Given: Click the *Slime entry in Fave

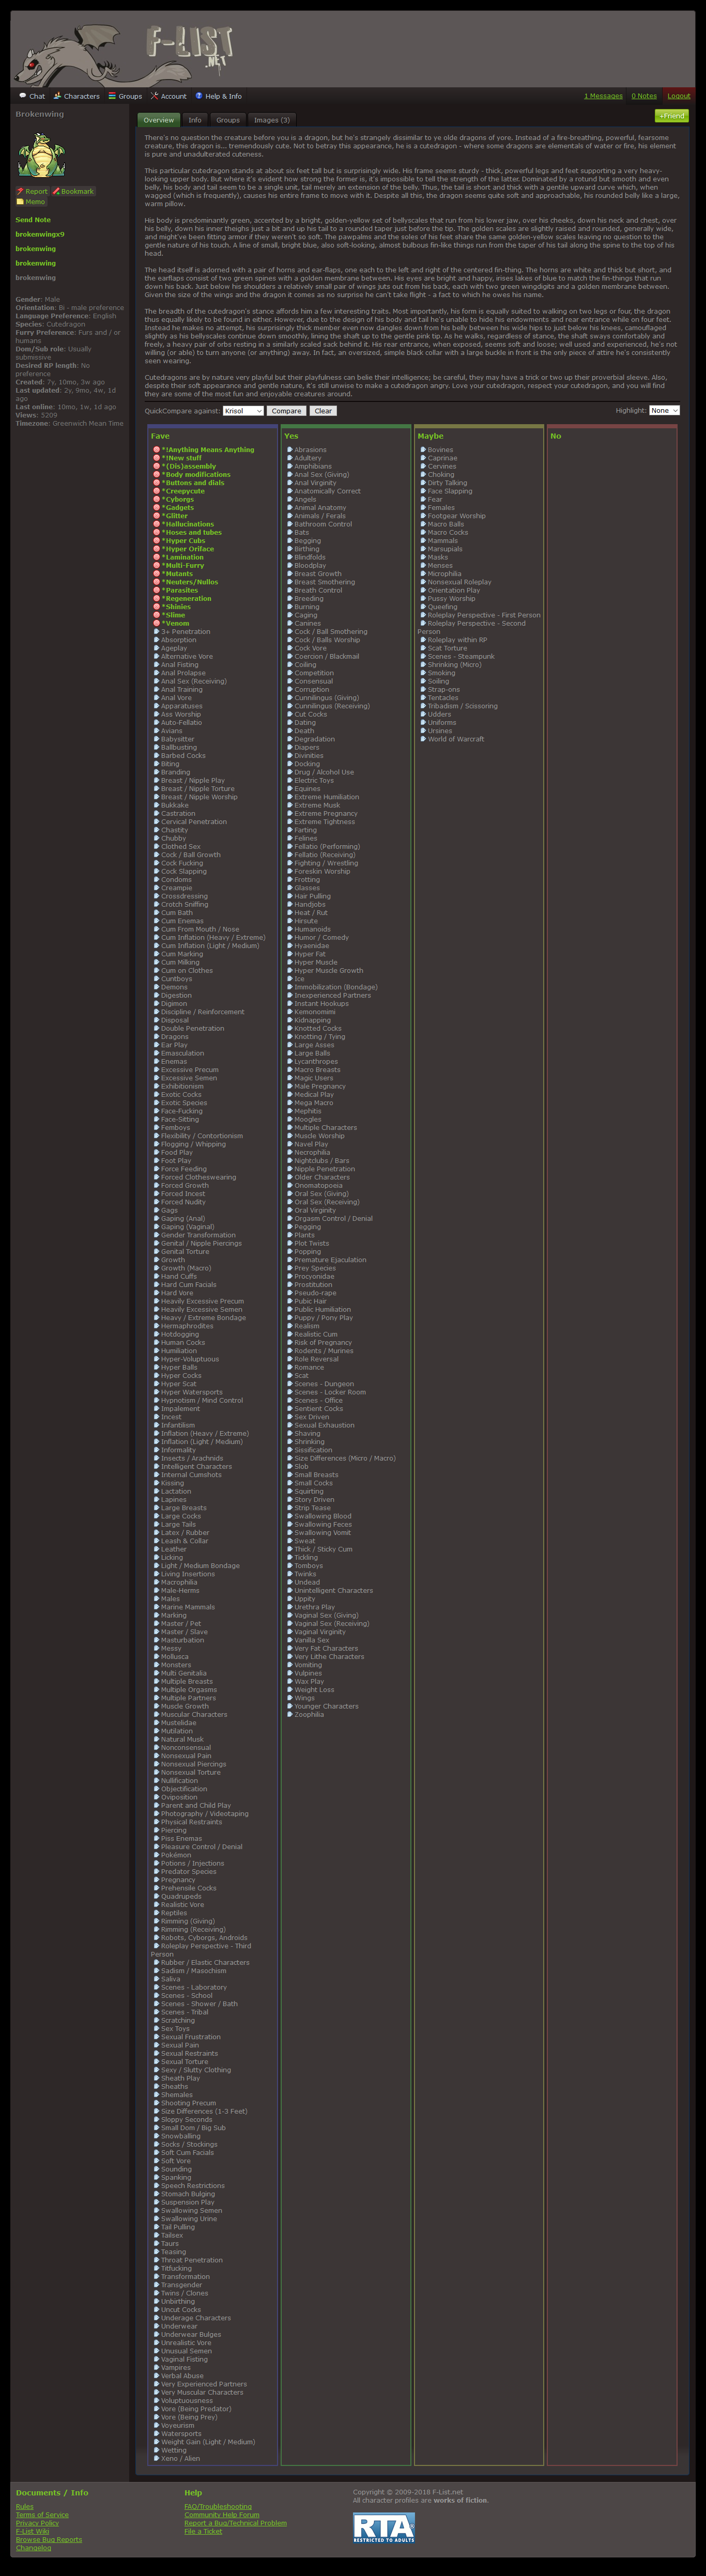Looking at the screenshot, I should tap(174, 615).
